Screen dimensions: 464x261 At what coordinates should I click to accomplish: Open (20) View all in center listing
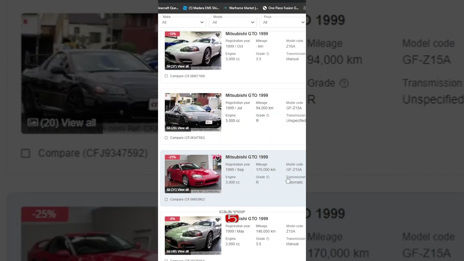tap(178, 128)
